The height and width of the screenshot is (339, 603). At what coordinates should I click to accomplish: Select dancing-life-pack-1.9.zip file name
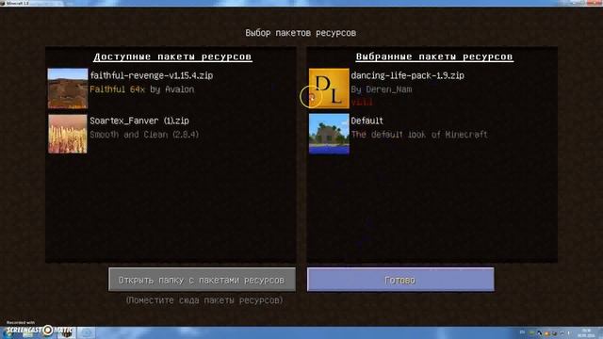coord(407,75)
